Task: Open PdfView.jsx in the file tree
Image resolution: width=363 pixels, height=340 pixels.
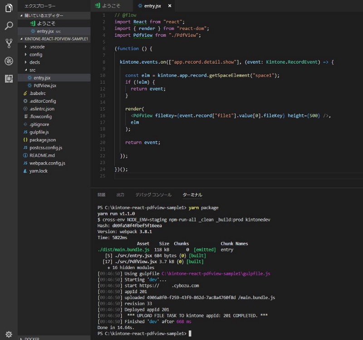Action: [45, 85]
